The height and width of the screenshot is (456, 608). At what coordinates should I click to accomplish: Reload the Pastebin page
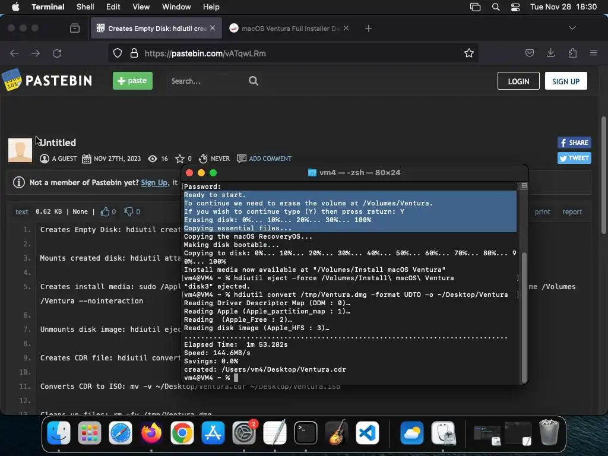57,53
